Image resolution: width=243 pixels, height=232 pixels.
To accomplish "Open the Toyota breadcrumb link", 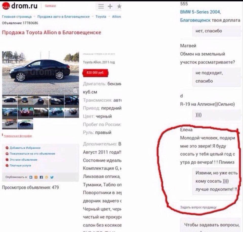I will click(x=101, y=17).
